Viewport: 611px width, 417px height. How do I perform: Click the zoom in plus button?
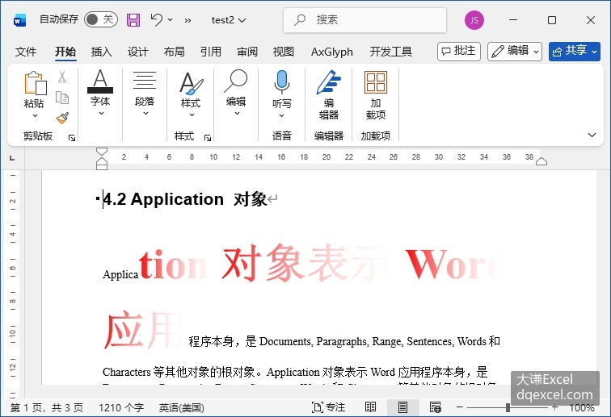click(555, 407)
